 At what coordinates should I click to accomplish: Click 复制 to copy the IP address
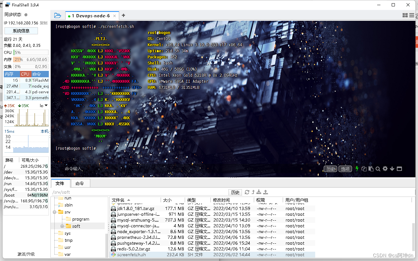(44, 23)
